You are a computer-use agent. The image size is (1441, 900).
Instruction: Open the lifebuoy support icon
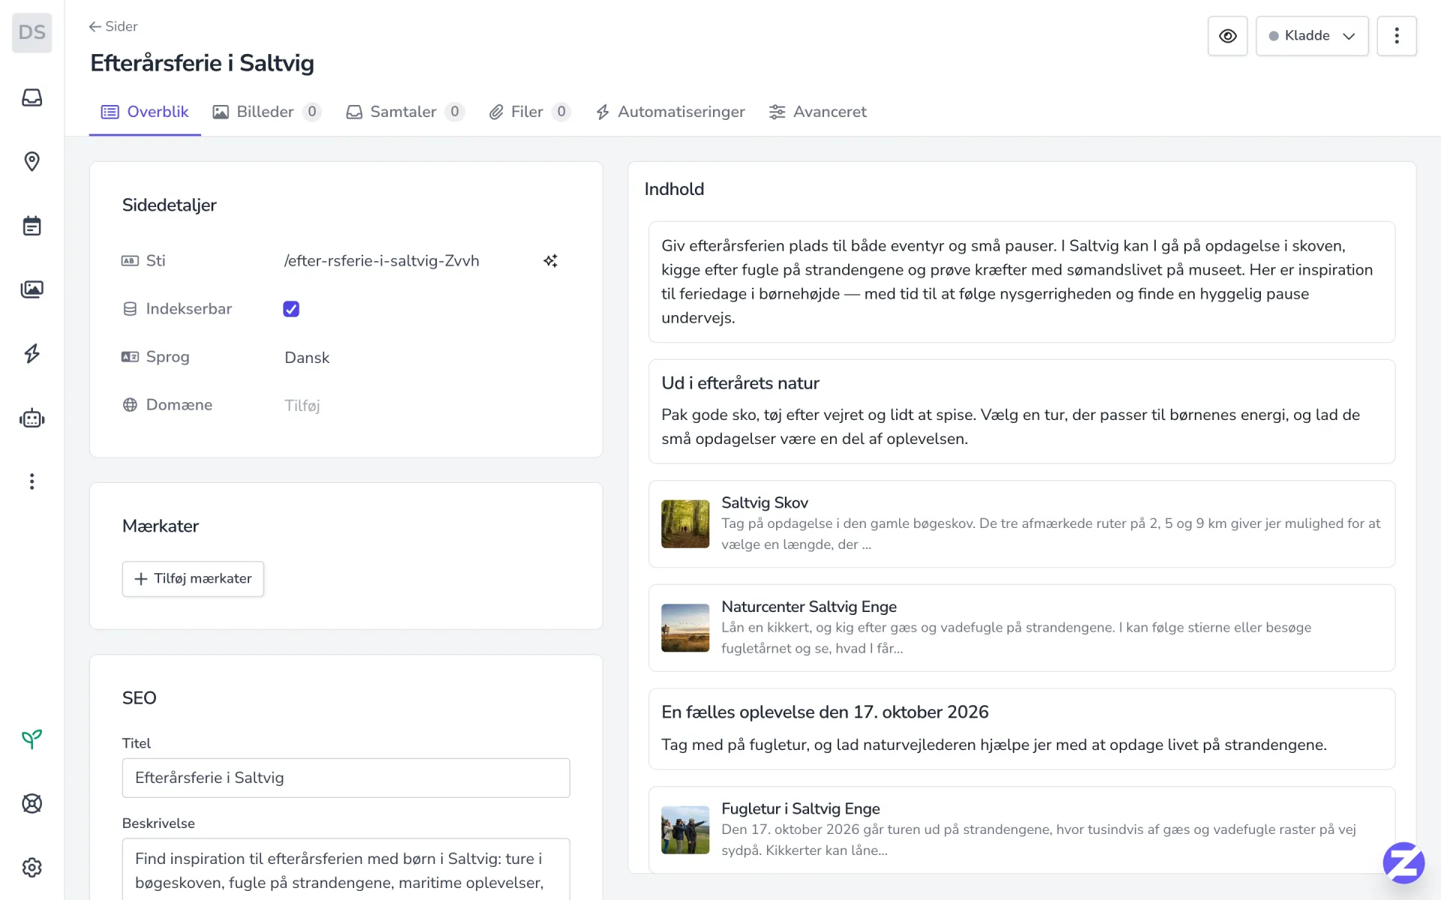click(32, 803)
